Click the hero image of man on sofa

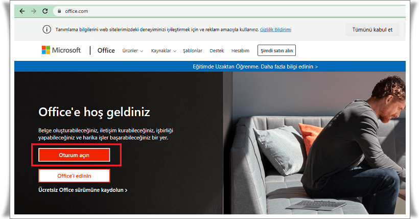[x=314, y=143]
